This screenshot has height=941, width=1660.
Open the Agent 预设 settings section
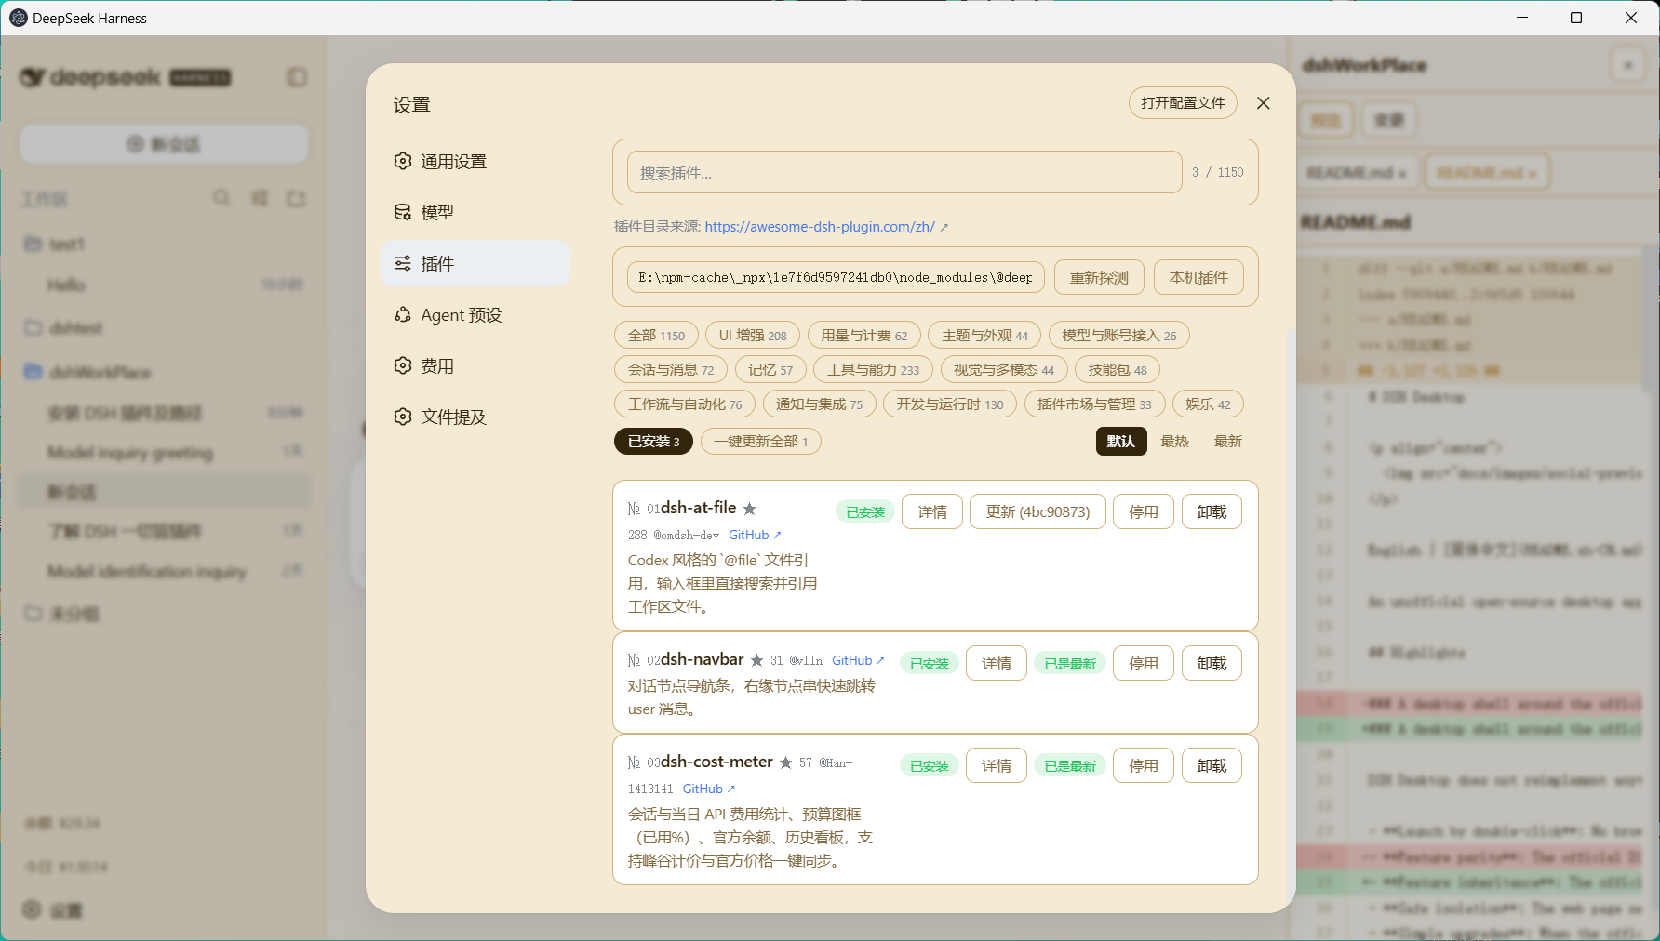click(475, 315)
